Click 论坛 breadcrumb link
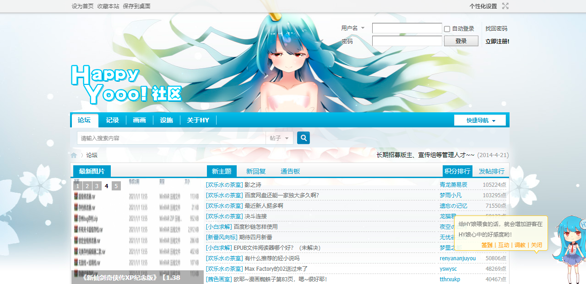586x284 pixels. tap(92, 155)
